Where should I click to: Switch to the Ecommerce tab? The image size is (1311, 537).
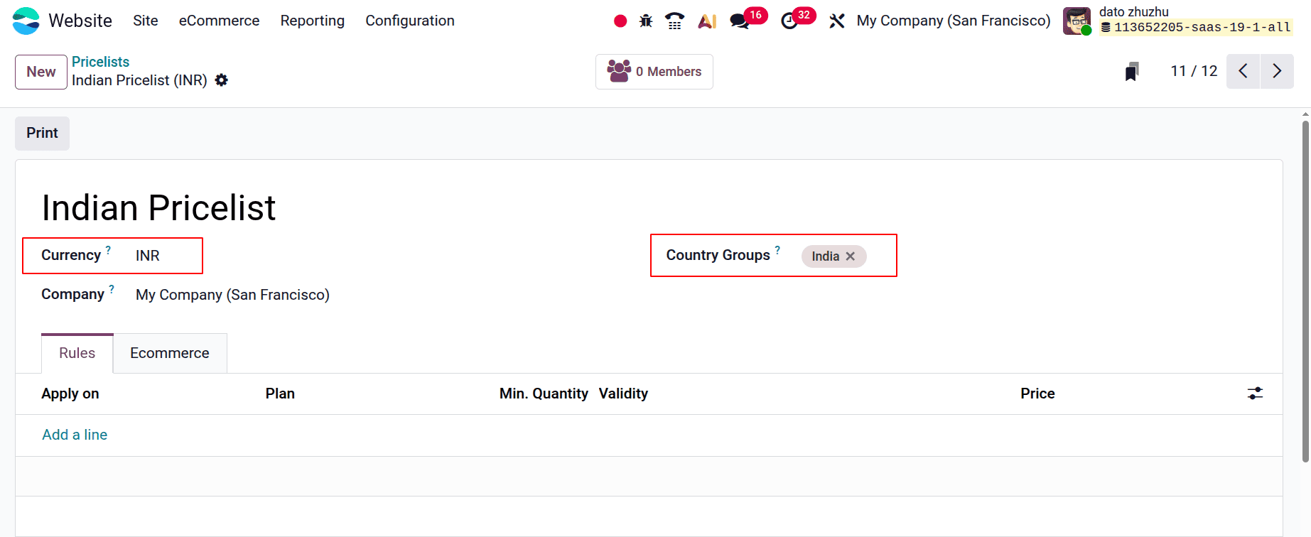170,353
